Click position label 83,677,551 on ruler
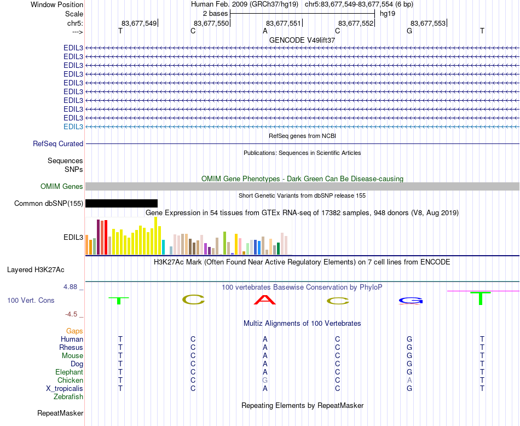This screenshot has height=426, width=520. click(284, 23)
